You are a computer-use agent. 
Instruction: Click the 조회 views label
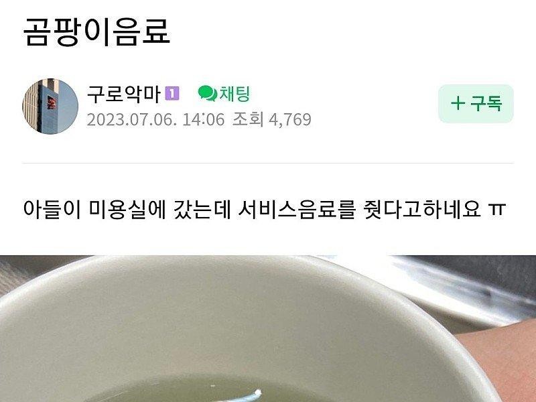point(248,120)
